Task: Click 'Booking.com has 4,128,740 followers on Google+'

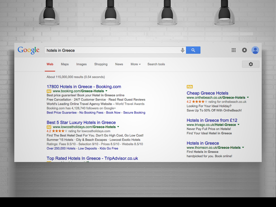Action: point(81,108)
